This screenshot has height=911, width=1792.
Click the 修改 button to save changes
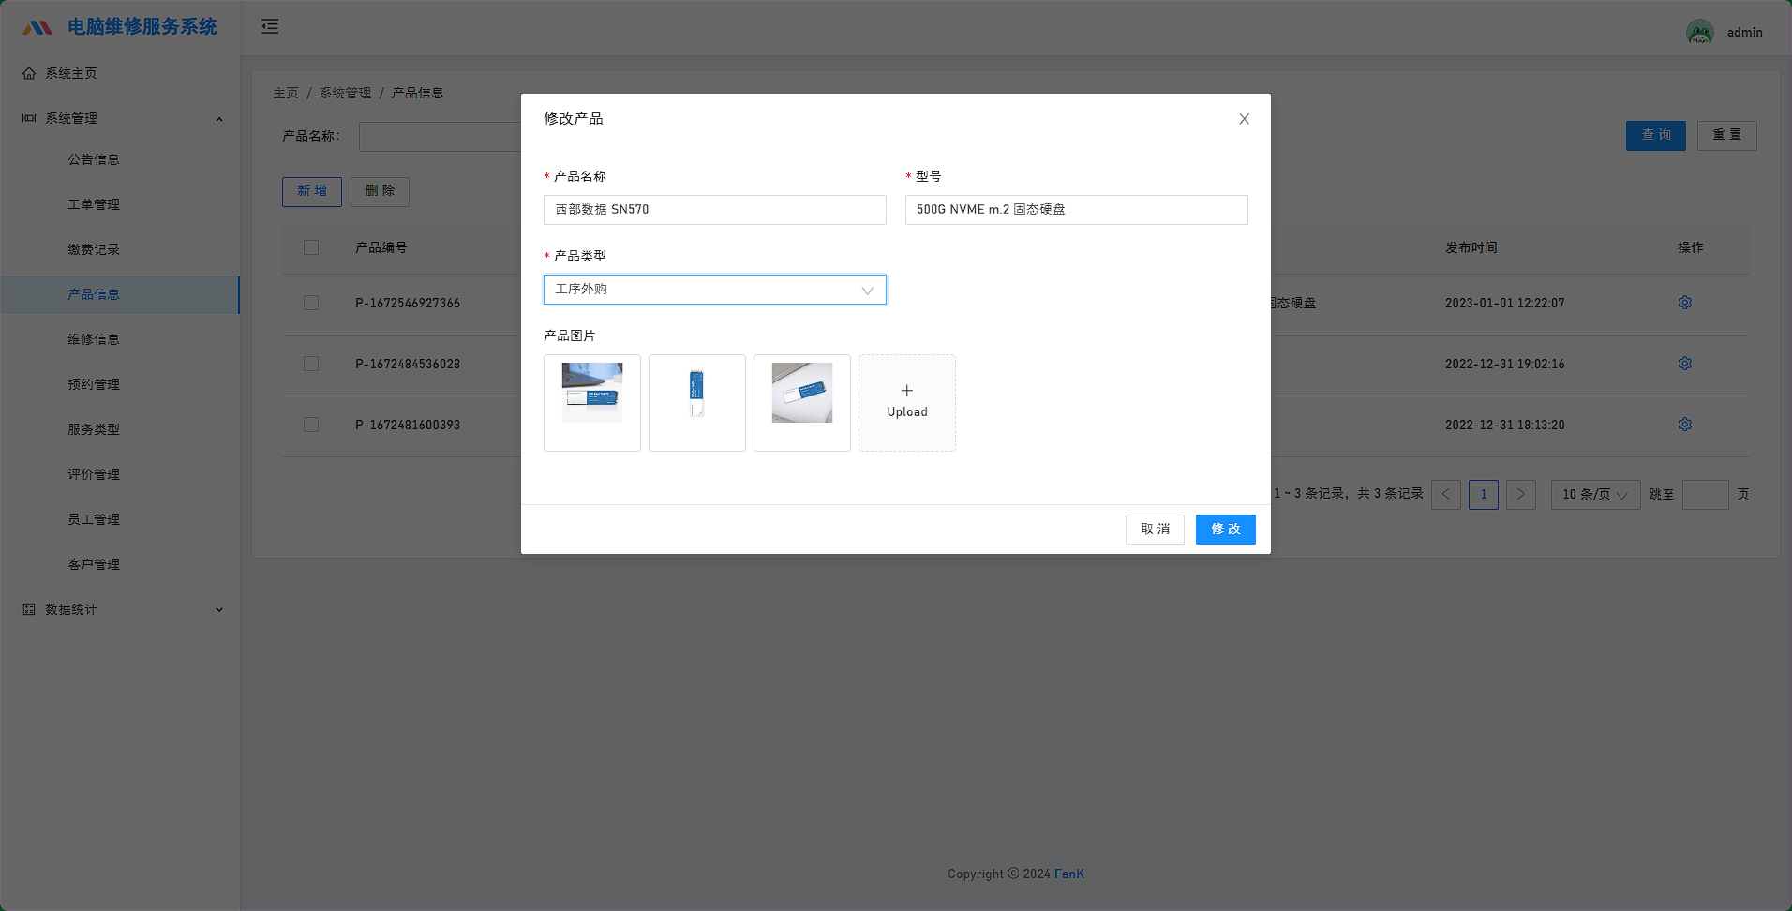tap(1225, 530)
